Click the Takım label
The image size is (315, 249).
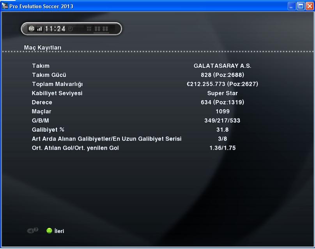coord(41,66)
